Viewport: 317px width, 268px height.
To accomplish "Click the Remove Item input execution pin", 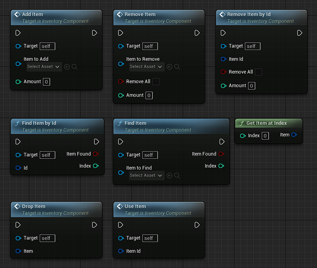I will point(121,33).
